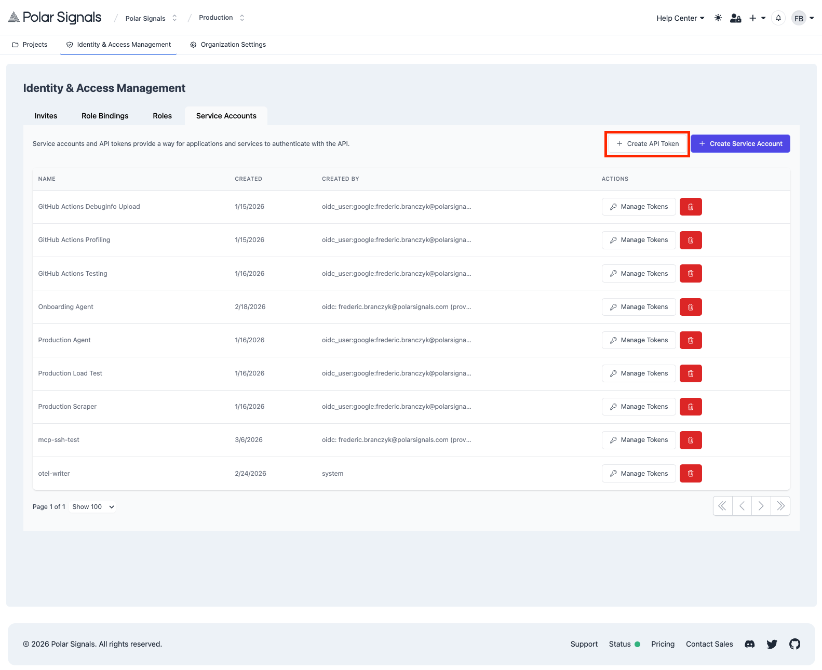Go to next page chevron
822x670 pixels.
tap(761, 506)
